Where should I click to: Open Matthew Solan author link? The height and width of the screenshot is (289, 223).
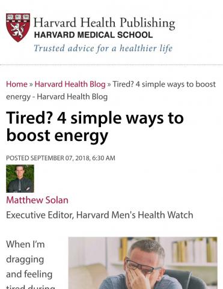pos(37,200)
